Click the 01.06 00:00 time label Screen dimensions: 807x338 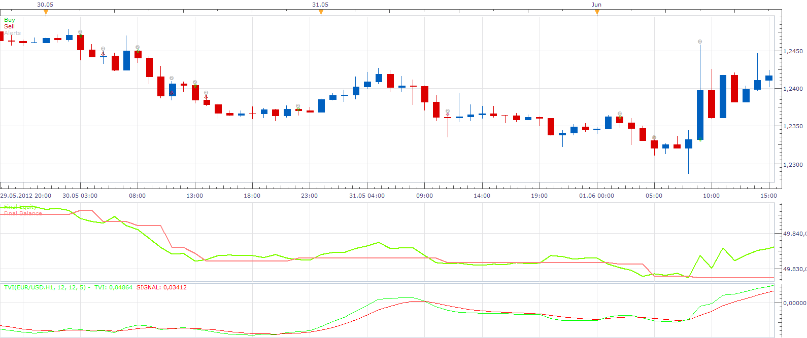pyautogui.click(x=597, y=196)
